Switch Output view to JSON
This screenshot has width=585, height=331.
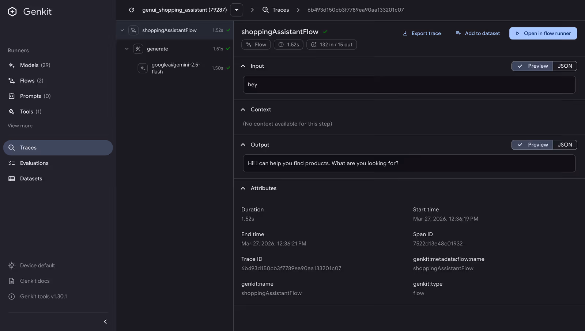click(x=565, y=145)
